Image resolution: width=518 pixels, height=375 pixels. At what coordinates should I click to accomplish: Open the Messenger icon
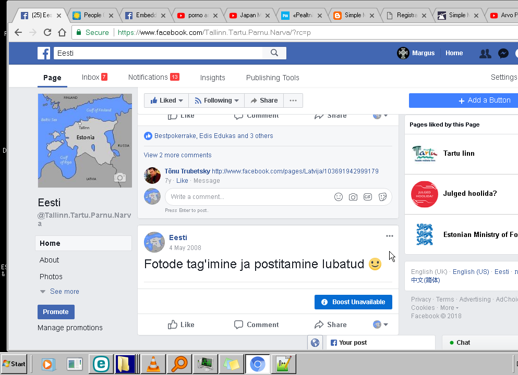[503, 54]
